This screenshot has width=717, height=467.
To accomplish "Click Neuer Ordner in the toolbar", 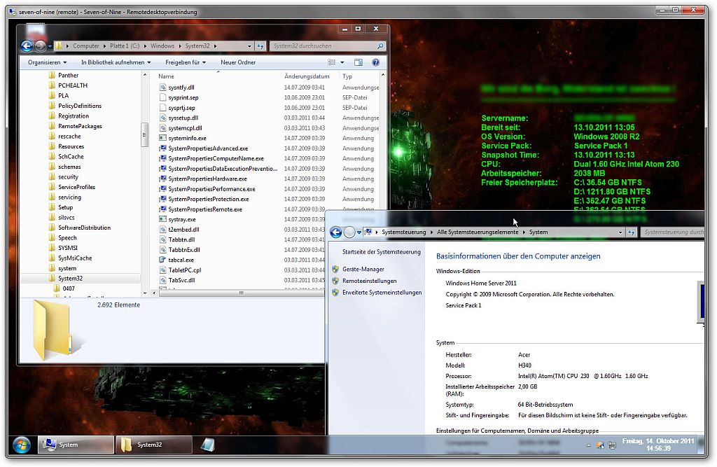I will point(238,62).
